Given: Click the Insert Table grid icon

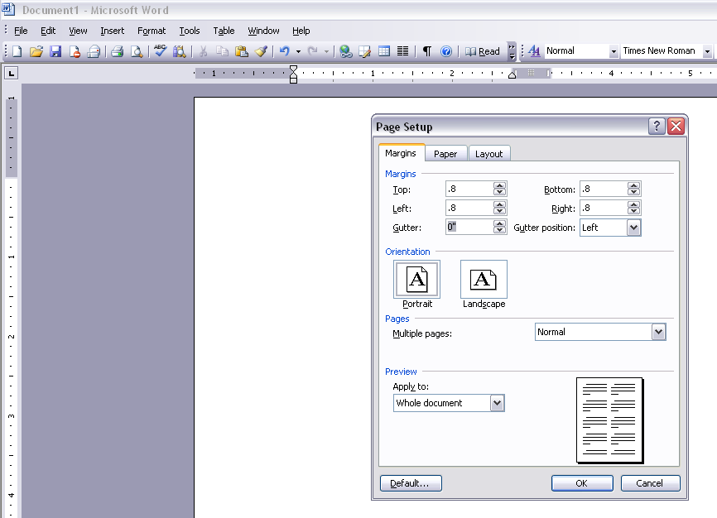Looking at the screenshot, I should 384,51.
